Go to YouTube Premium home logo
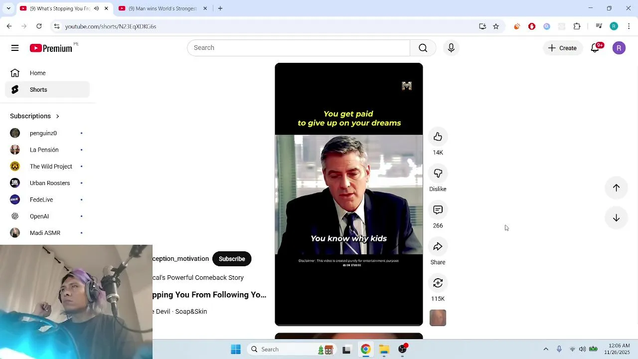Screen dimensions: 638x359 pyautogui.click(x=51, y=48)
